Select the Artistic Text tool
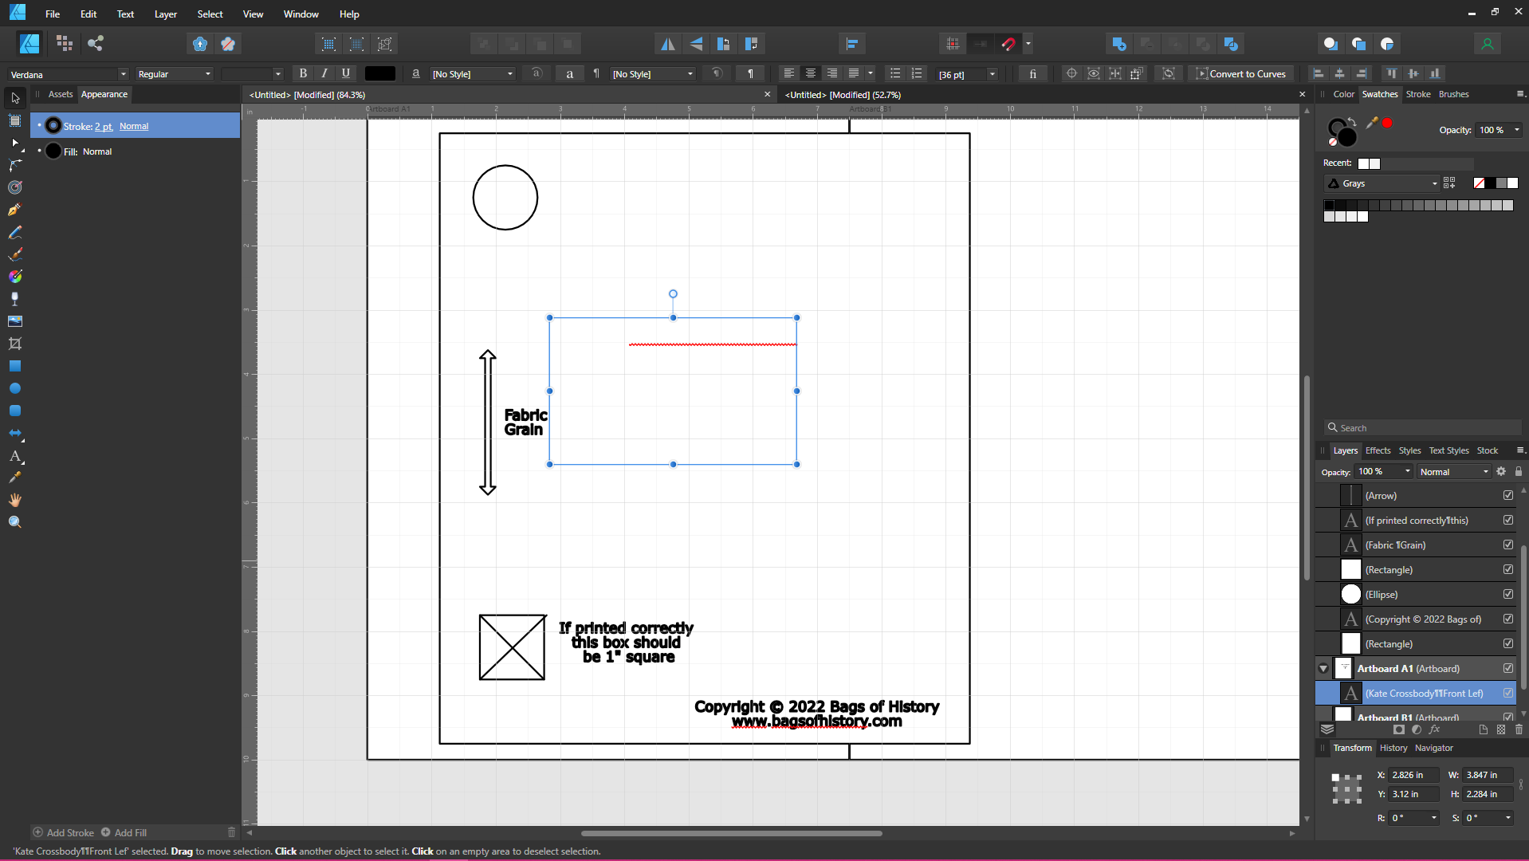 point(14,457)
